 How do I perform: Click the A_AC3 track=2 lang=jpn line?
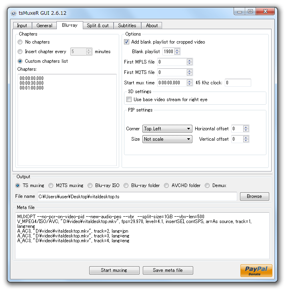pyautogui.click(x=73, y=231)
